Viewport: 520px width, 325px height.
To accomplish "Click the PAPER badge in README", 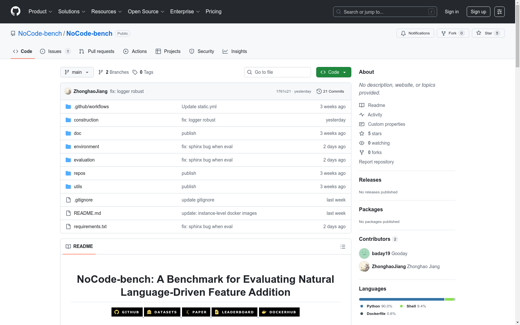I will 196,312.
